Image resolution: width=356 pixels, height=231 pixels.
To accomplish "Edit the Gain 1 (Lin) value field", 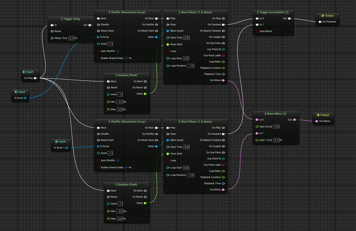I will click(x=276, y=139).
